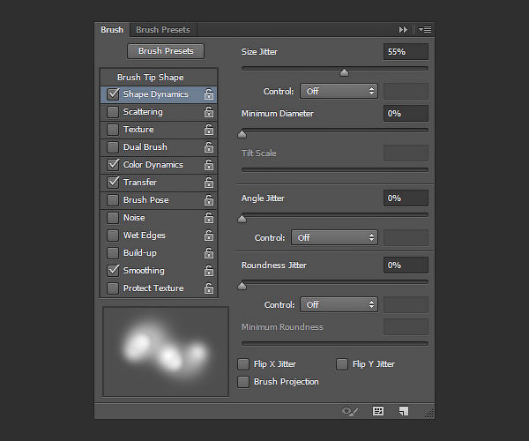Click the brush stroke preview thumbnail
This screenshot has height=441, width=529.
pyautogui.click(x=166, y=352)
